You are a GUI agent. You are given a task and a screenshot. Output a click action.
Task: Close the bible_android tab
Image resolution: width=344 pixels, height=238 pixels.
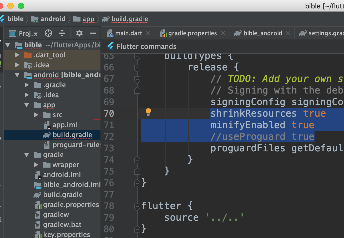[288, 33]
